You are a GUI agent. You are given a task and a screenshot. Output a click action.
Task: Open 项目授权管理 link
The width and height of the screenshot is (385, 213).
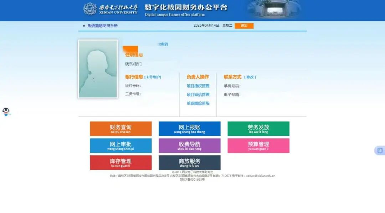198,86
